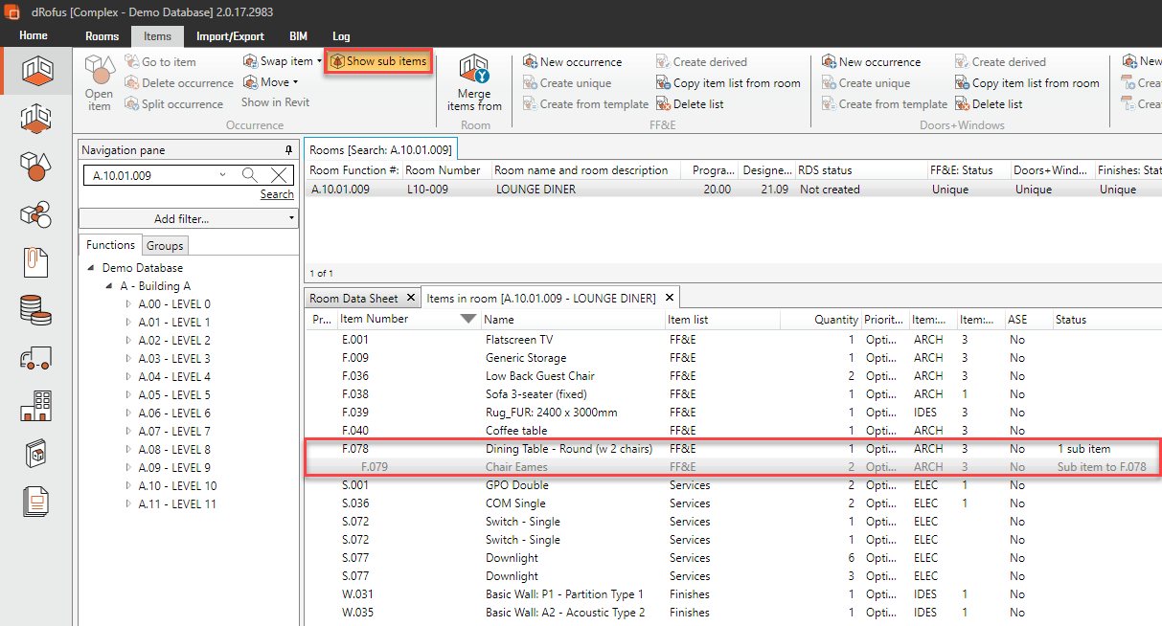Click the Merge items from Room icon
Viewport: 1162px width, 626px height.
474,69
